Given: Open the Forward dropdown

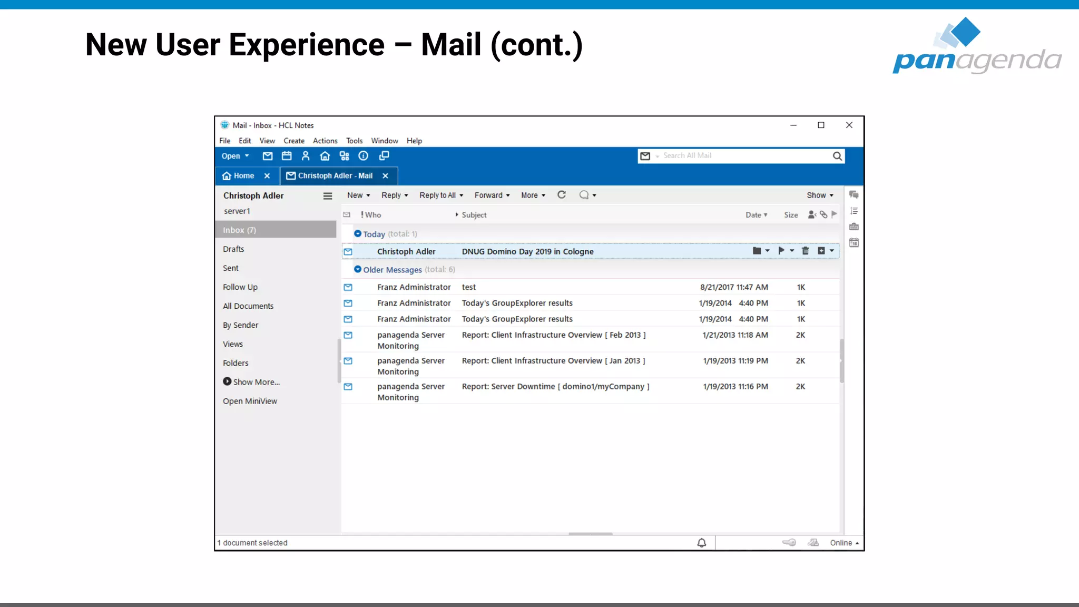Looking at the screenshot, I should 492,195.
